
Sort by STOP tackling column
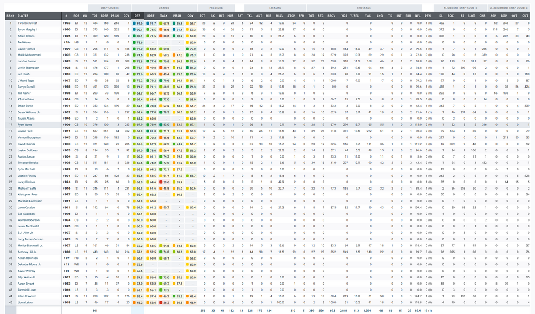click(x=291, y=17)
